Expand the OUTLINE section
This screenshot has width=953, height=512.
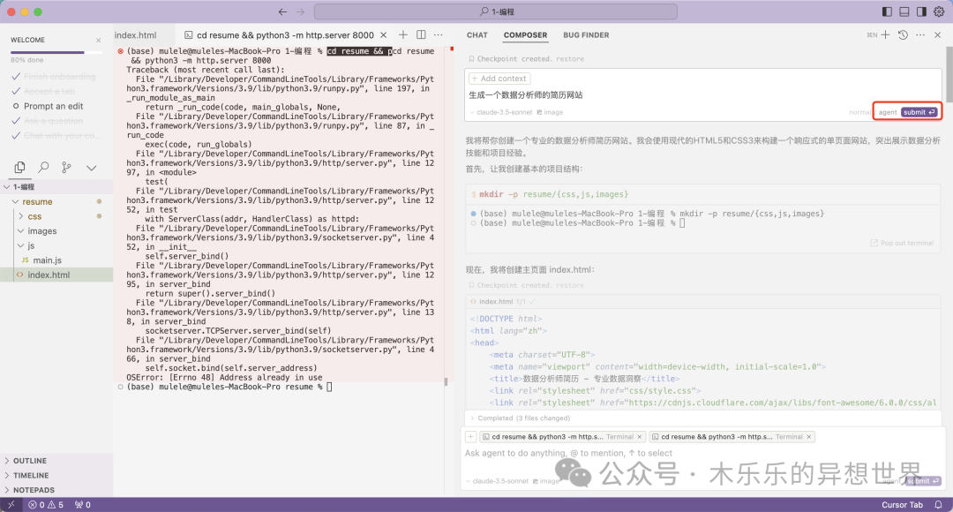point(29,461)
